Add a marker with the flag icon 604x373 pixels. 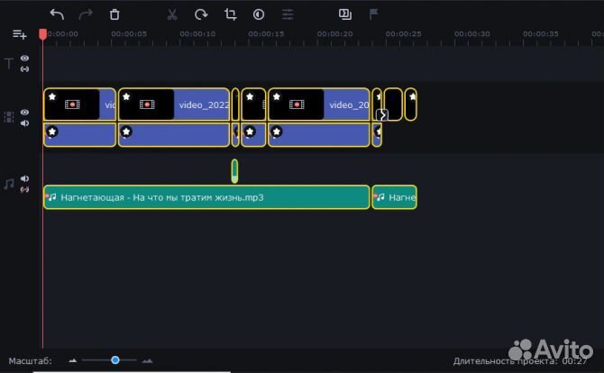[x=374, y=14]
